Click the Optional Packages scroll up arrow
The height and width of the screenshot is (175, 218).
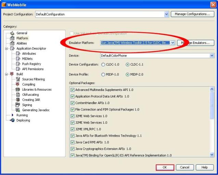(212, 89)
